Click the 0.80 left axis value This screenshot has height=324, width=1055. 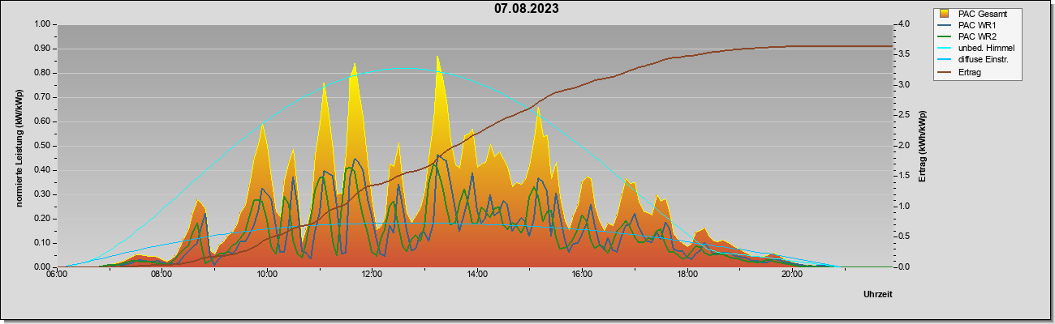[x=41, y=73]
